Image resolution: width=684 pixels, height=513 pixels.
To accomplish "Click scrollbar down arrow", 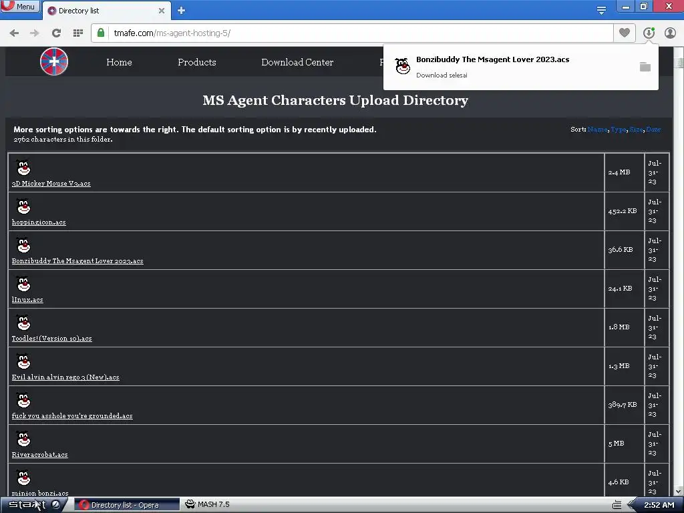I will point(679,491).
